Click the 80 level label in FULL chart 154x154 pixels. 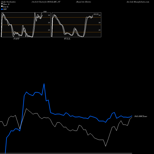pos(99,15)
